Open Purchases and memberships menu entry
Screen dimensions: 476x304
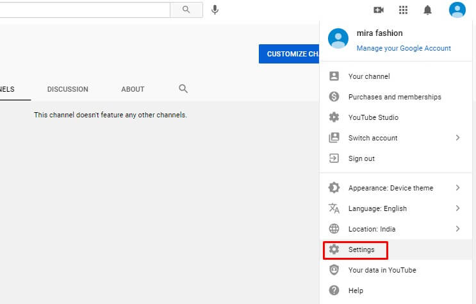[395, 97]
